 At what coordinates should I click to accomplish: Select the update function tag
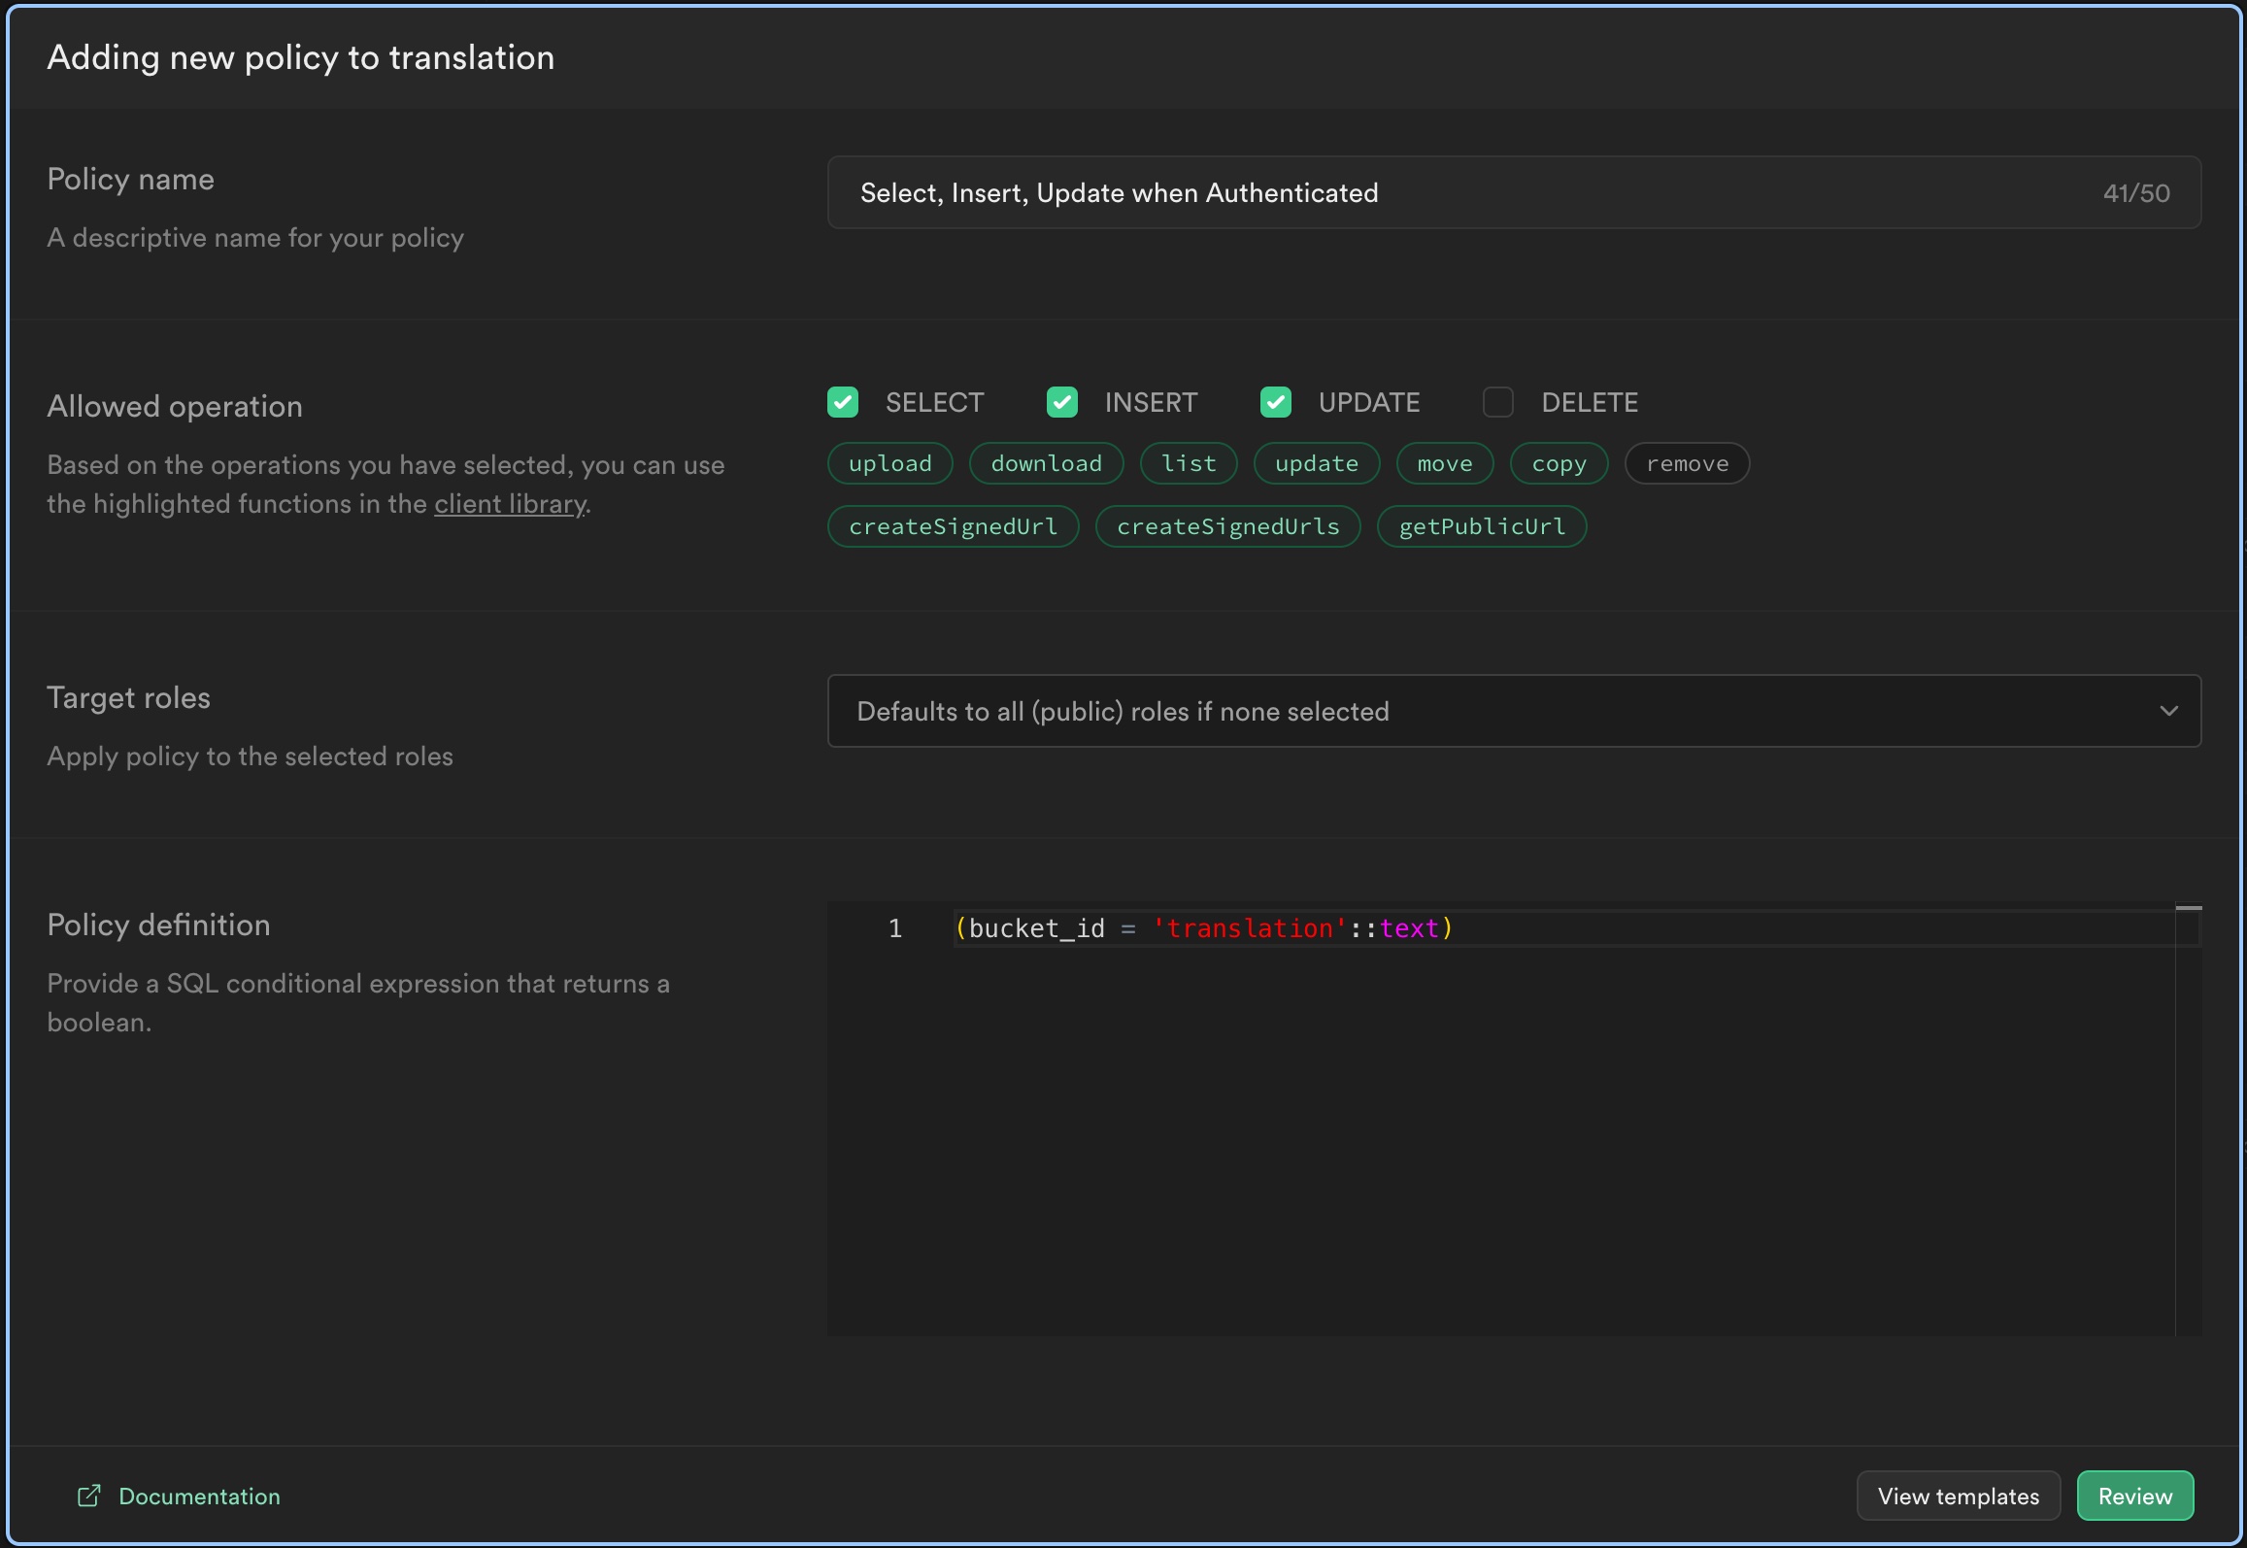1317,462
